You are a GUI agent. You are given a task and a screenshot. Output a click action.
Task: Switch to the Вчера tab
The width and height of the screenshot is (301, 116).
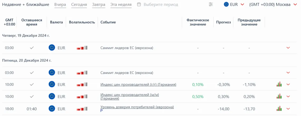(x=60, y=5)
